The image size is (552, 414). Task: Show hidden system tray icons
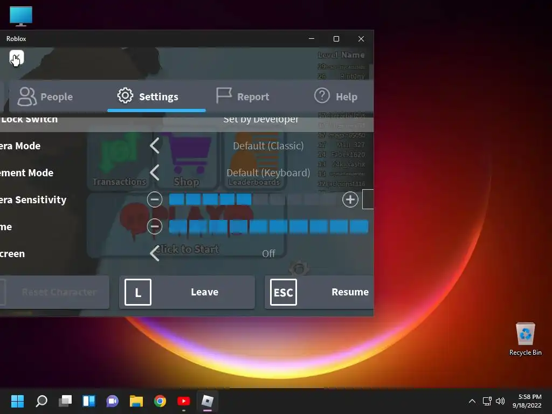tap(472, 401)
